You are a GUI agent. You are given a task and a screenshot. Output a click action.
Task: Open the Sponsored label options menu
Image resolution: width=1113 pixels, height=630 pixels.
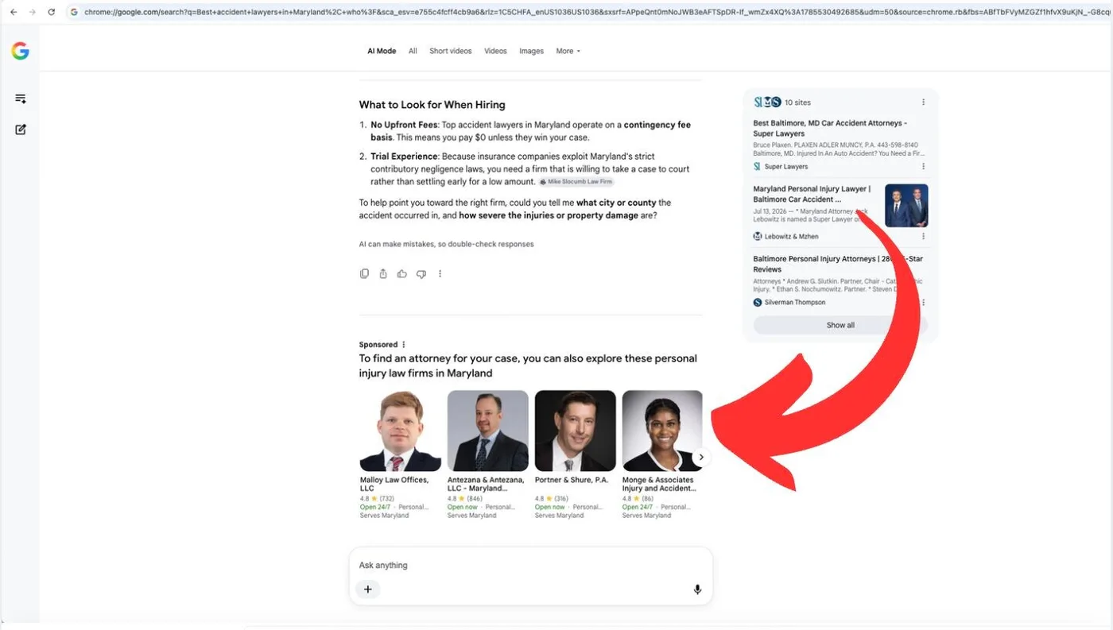[x=404, y=345]
